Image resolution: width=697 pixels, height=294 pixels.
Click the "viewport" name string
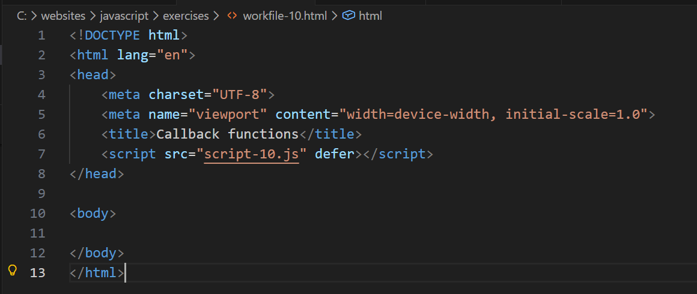tap(228, 115)
